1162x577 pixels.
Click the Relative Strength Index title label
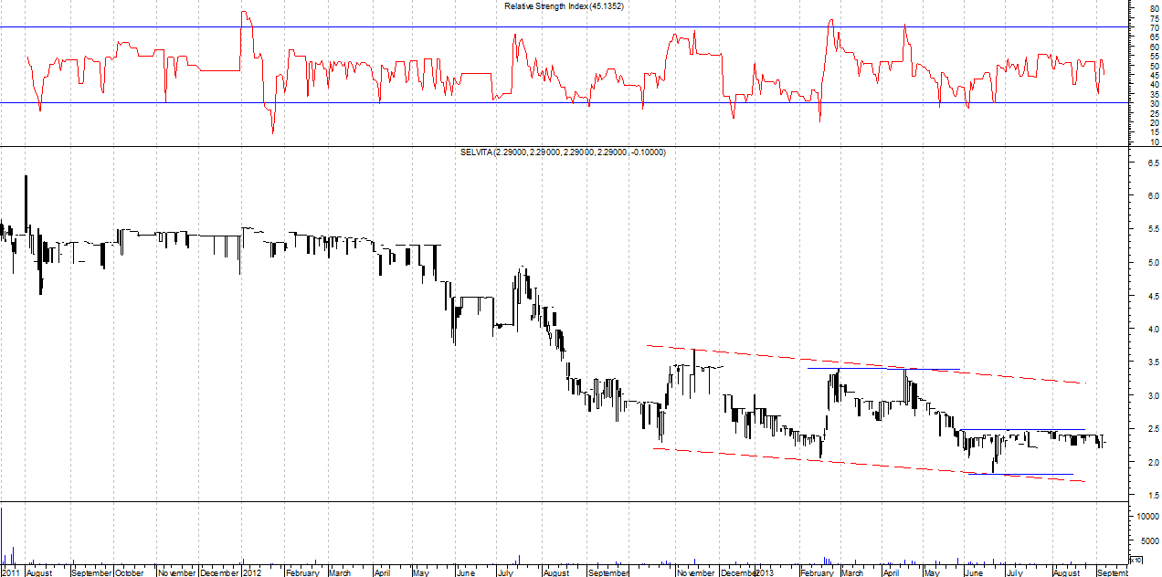click(x=564, y=6)
